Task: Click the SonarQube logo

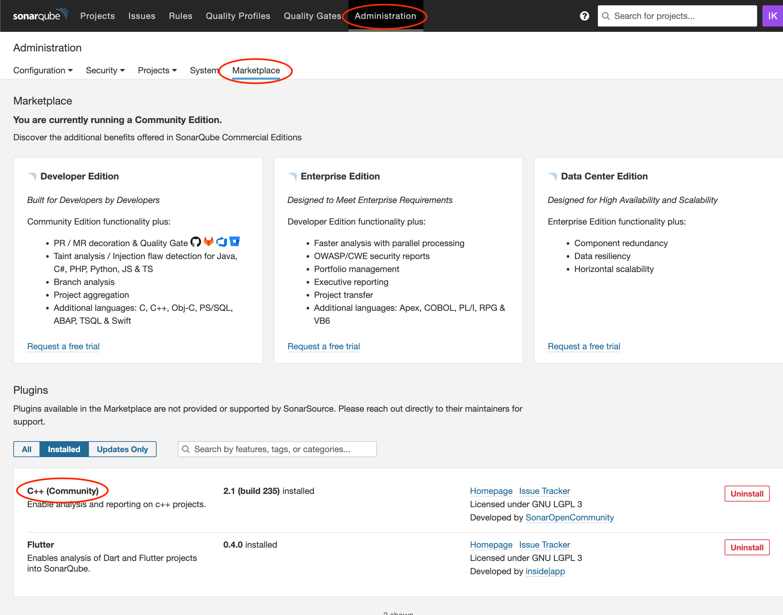Action: [x=40, y=15]
